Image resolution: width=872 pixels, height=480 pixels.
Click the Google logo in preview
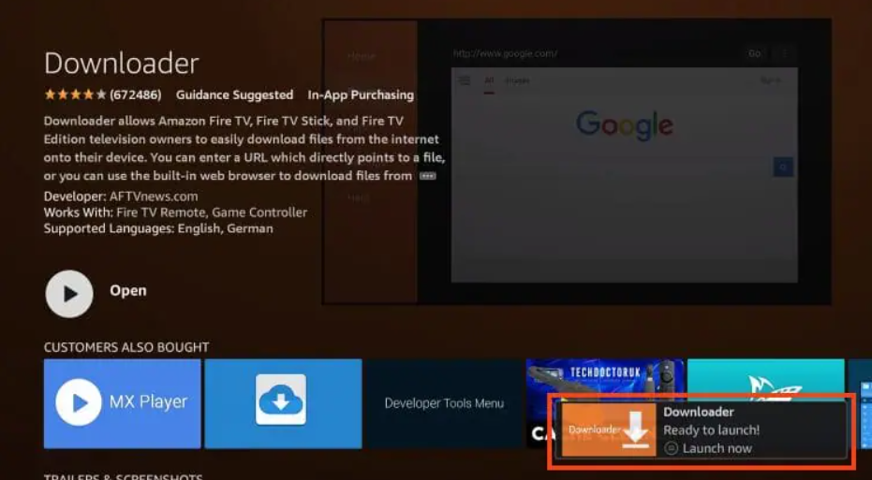(x=624, y=124)
